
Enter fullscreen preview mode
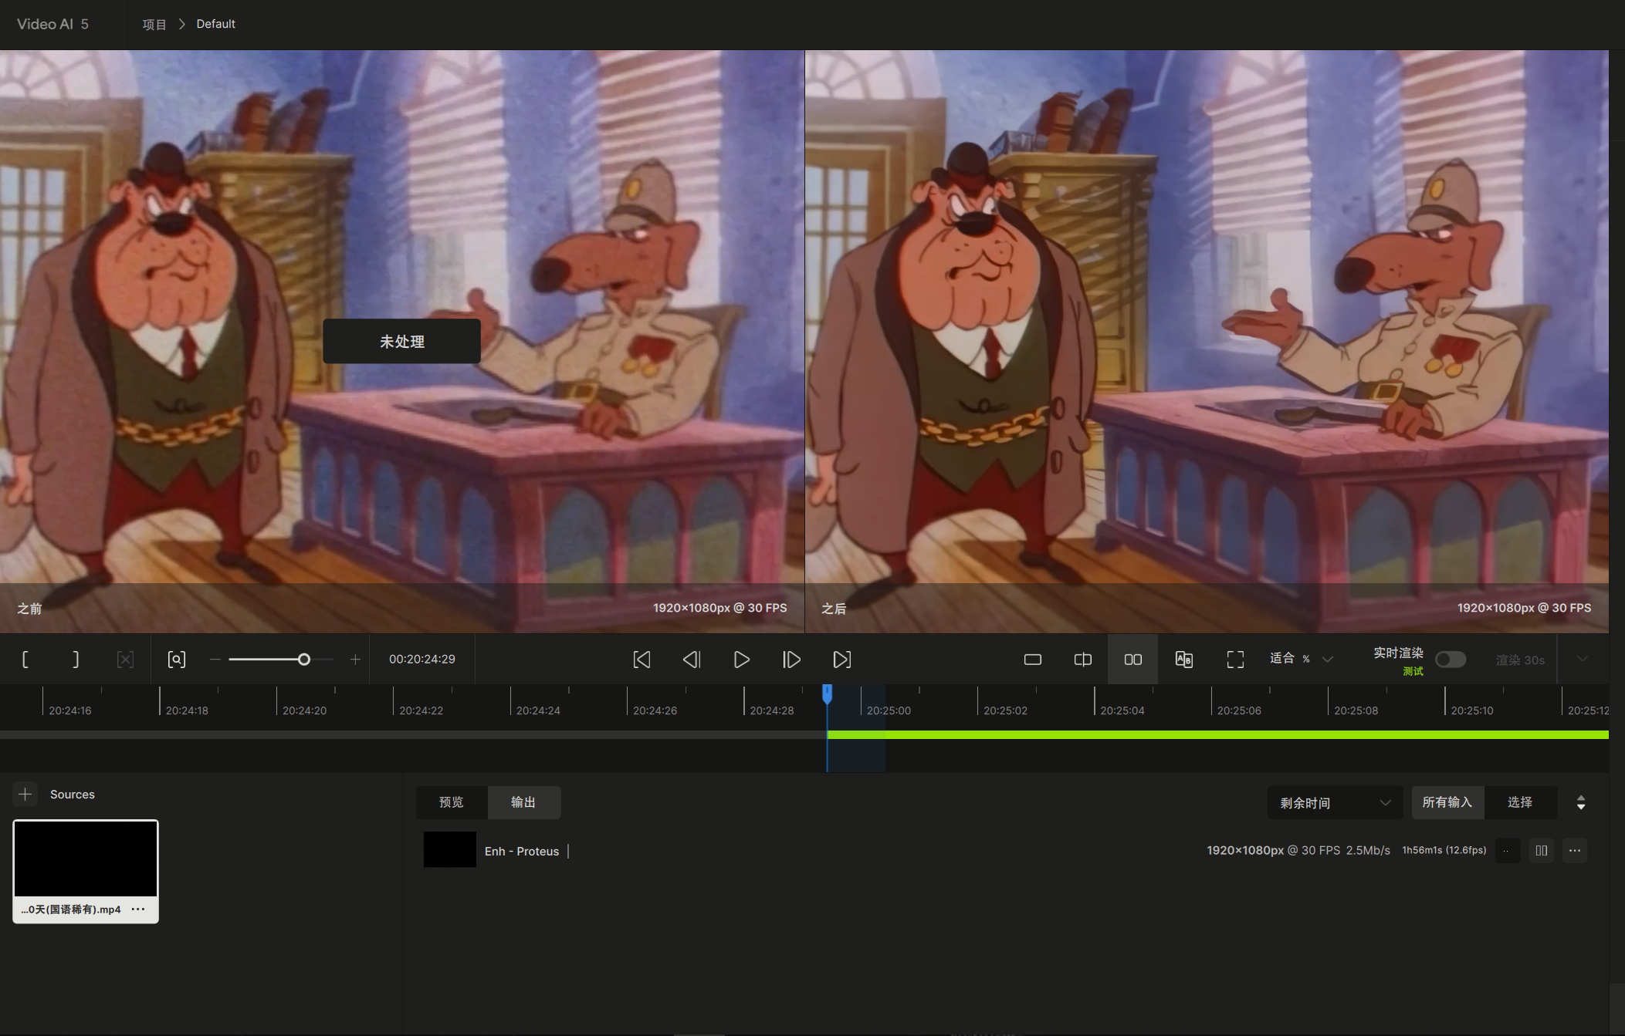tap(1235, 660)
